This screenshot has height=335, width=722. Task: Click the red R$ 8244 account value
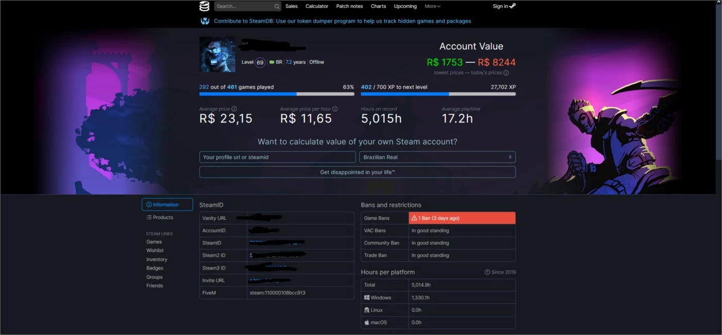pyautogui.click(x=497, y=62)
